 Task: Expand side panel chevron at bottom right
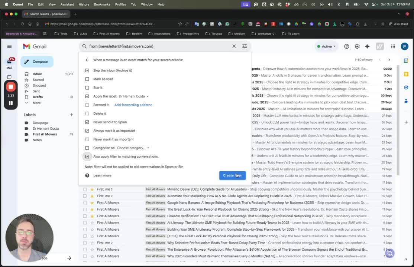406,259
